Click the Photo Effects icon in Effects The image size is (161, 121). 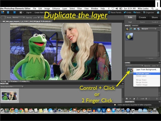pos(135,29)
